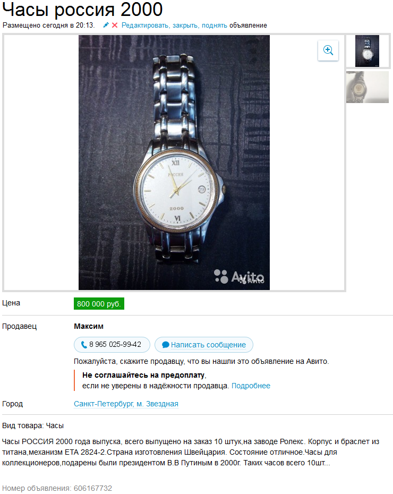
Task: Click the ad number 606167732
Action: 92,488
